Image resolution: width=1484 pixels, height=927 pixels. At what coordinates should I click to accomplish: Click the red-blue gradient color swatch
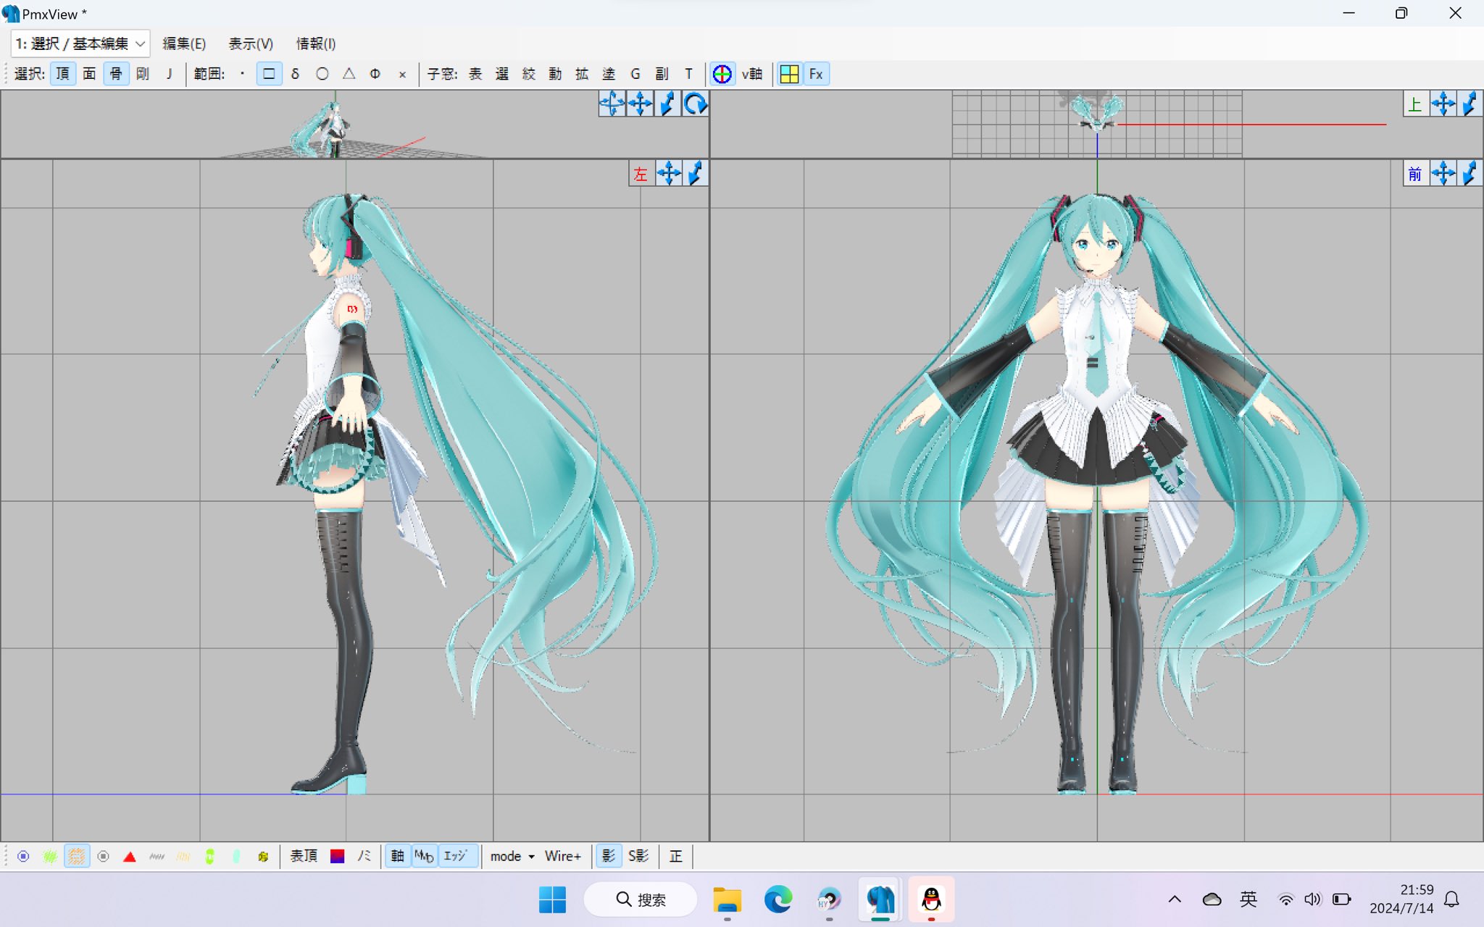(x=338, y=856)
